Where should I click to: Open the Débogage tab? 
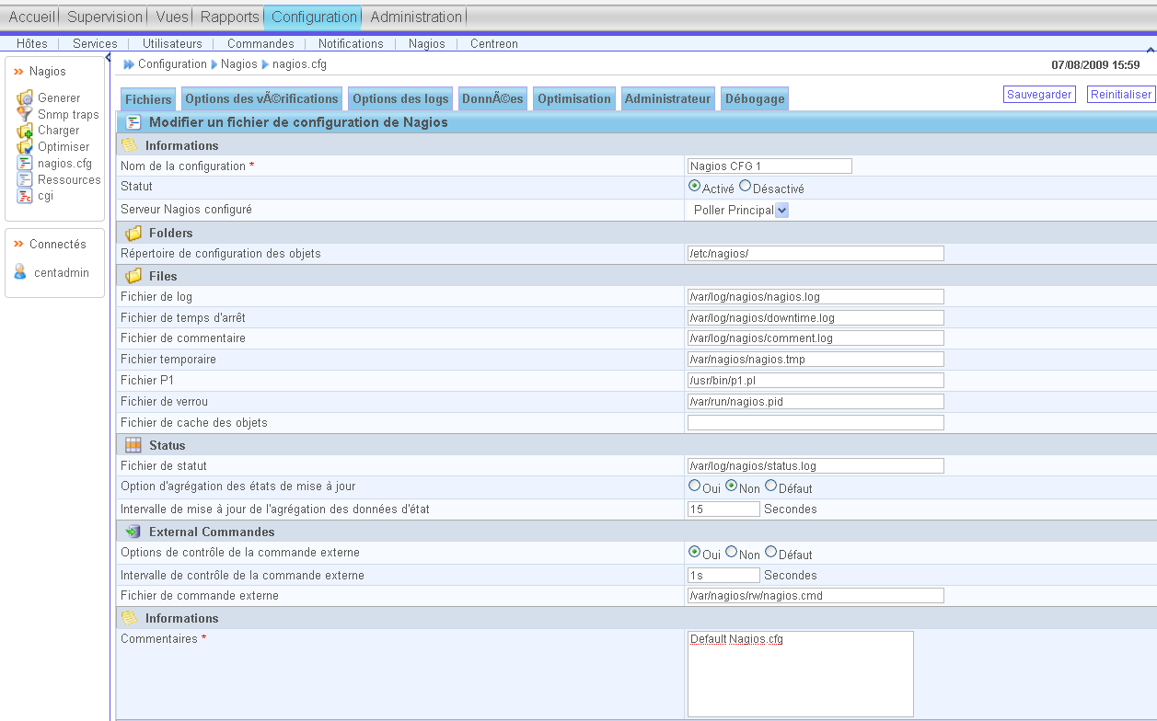(754, 99)
